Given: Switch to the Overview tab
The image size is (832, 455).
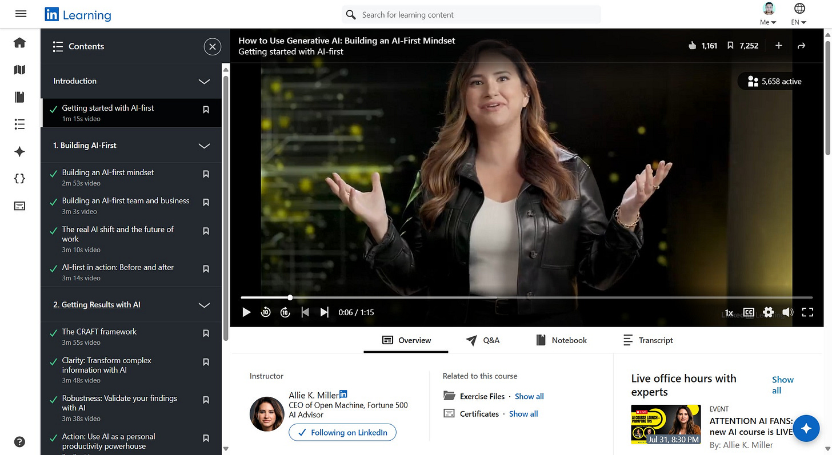Looking at the screenshot, I should tap(406, 340).
